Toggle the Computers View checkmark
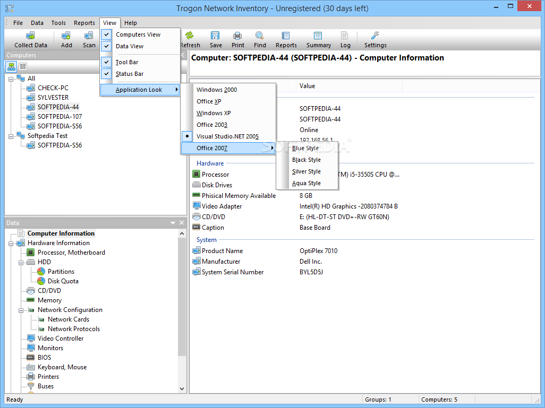The image size is (545, 408). 107,34
